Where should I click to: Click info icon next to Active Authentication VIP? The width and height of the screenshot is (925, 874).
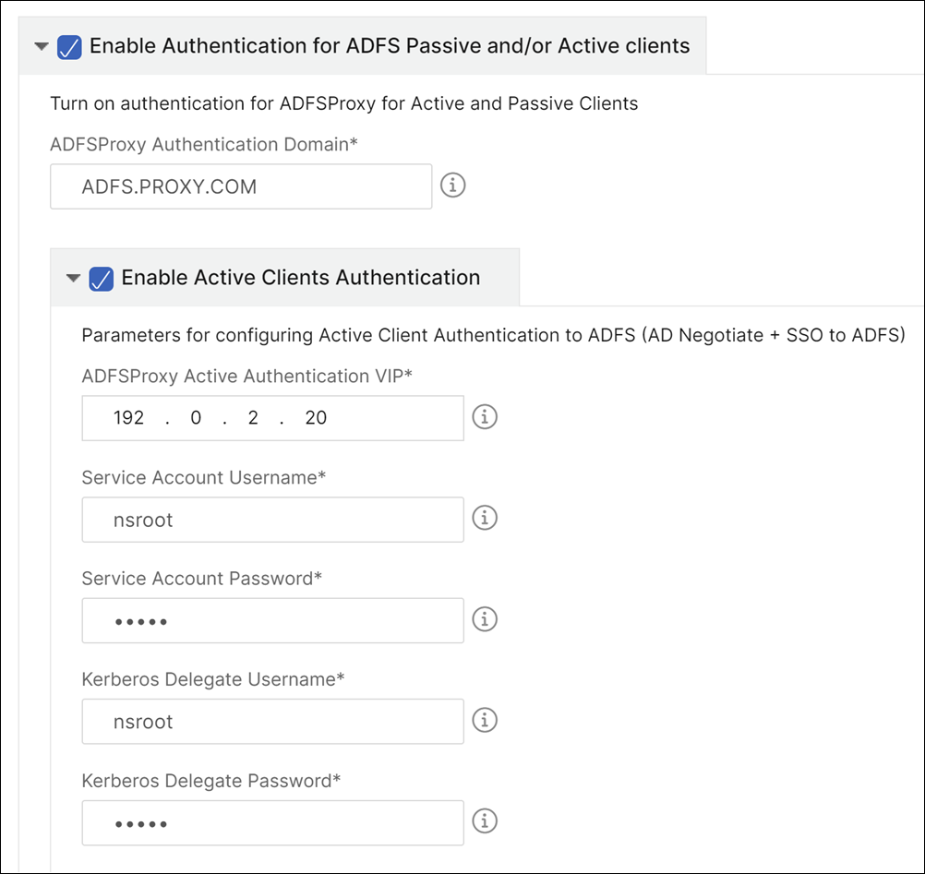pos(485,417)
